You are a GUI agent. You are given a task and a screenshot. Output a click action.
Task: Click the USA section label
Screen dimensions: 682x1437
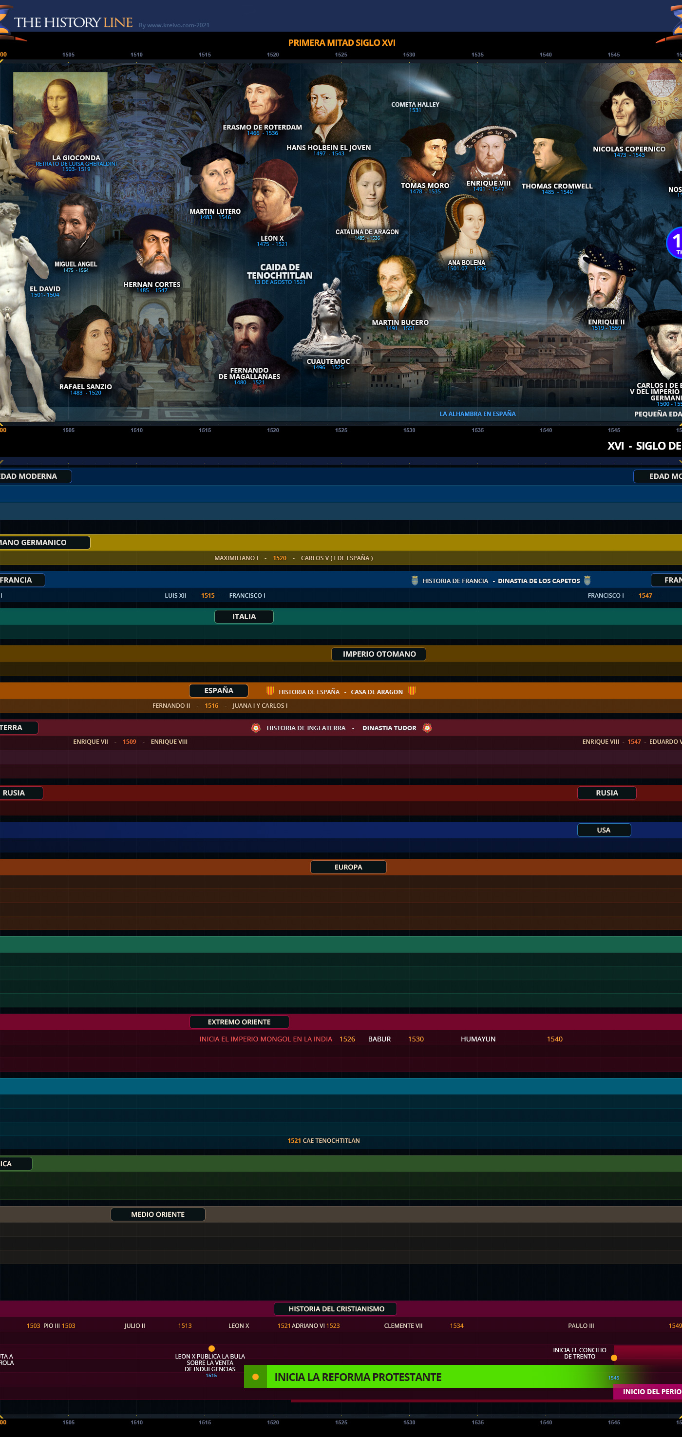point(604,830)
